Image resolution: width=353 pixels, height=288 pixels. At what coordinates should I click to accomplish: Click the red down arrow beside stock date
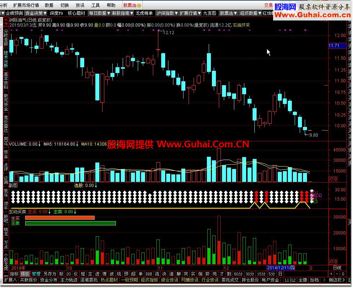(x=6, y=24)
